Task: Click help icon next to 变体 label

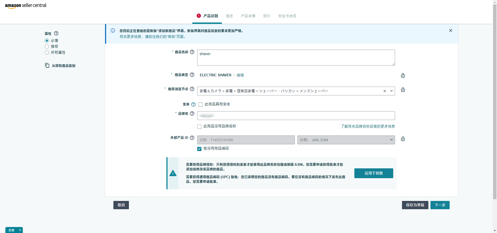Action: tap(193, 104)
